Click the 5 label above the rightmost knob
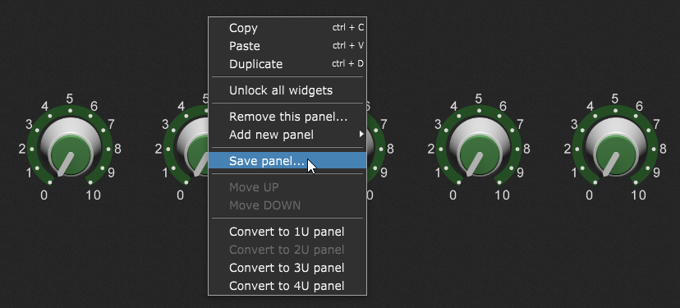This screenshot has height=308, width=680. coord(615,99)
